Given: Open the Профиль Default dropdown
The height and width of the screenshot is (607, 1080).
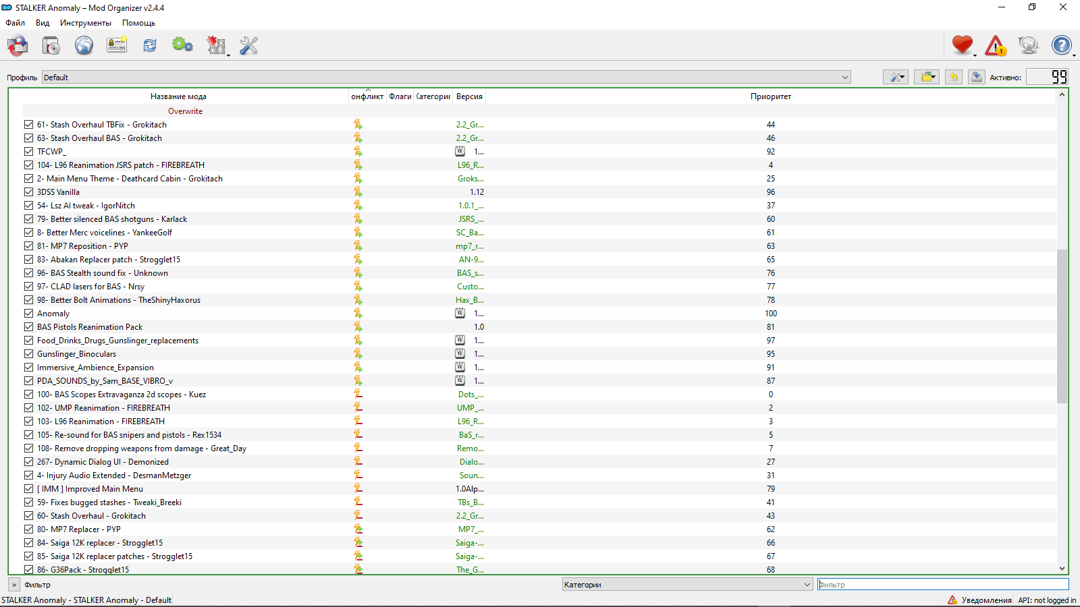Looking at the screenshot, I should [x=446, y=77].
